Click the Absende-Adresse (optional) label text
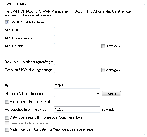 [25, 94]
